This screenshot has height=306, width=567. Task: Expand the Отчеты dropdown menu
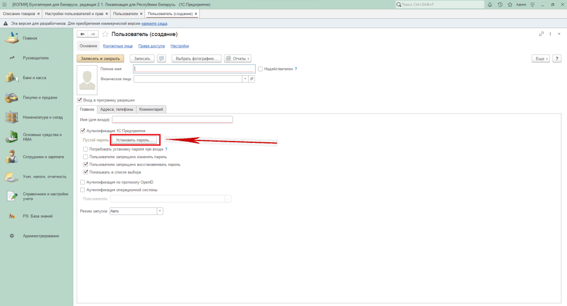pyautogui.click(x=238, y=58)
